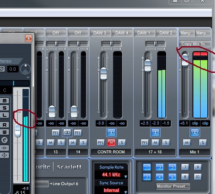The image size is (215, 194).
Task: Toggle monitor output button 4
Action: pos(159,177)
